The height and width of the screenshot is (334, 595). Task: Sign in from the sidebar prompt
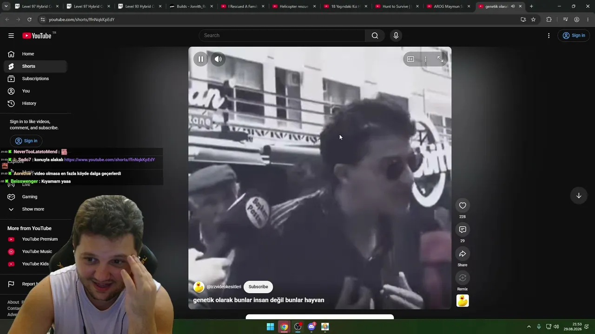[x=26, y=141]
